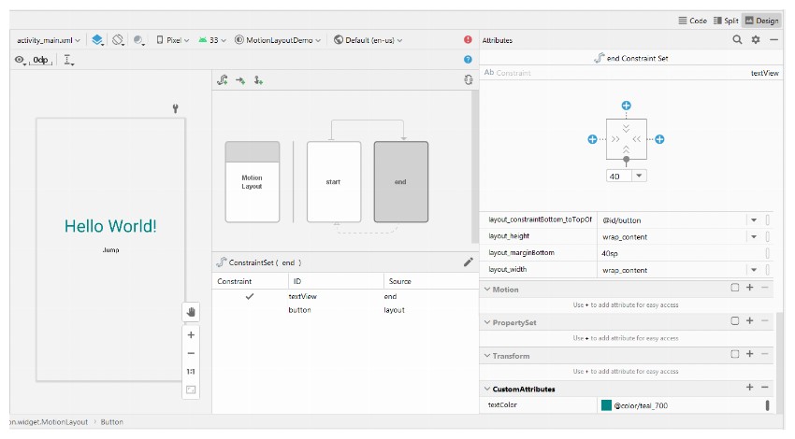Add right constraint with plus circle
Viewport: 795px width, 439px height.
[x=659, y=139]
